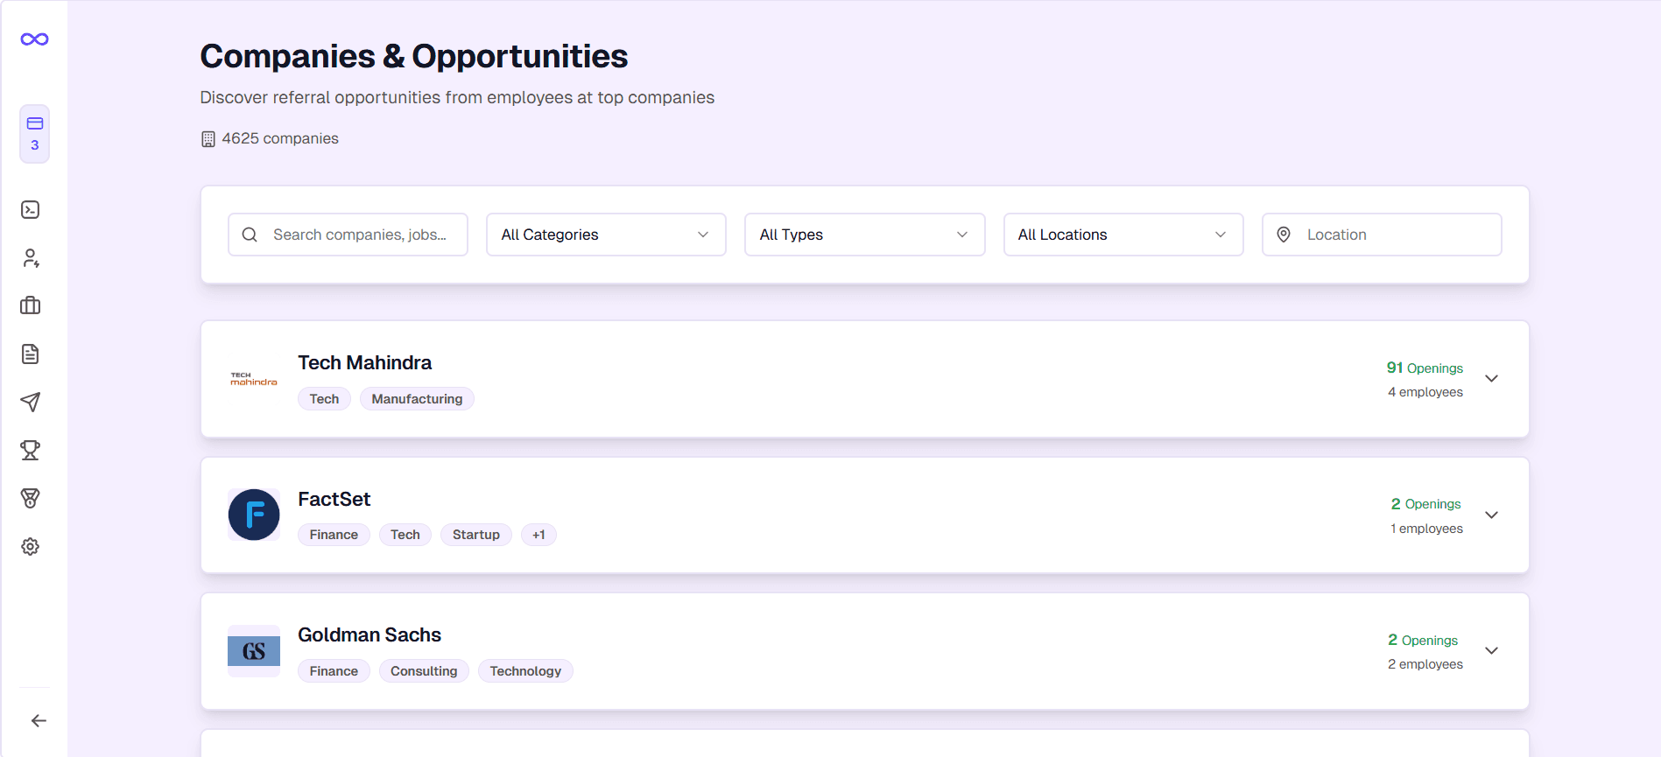Open the All Categories dropdown
The height and width of the screenshot is (757, 1661).
[x=606, y=235]
